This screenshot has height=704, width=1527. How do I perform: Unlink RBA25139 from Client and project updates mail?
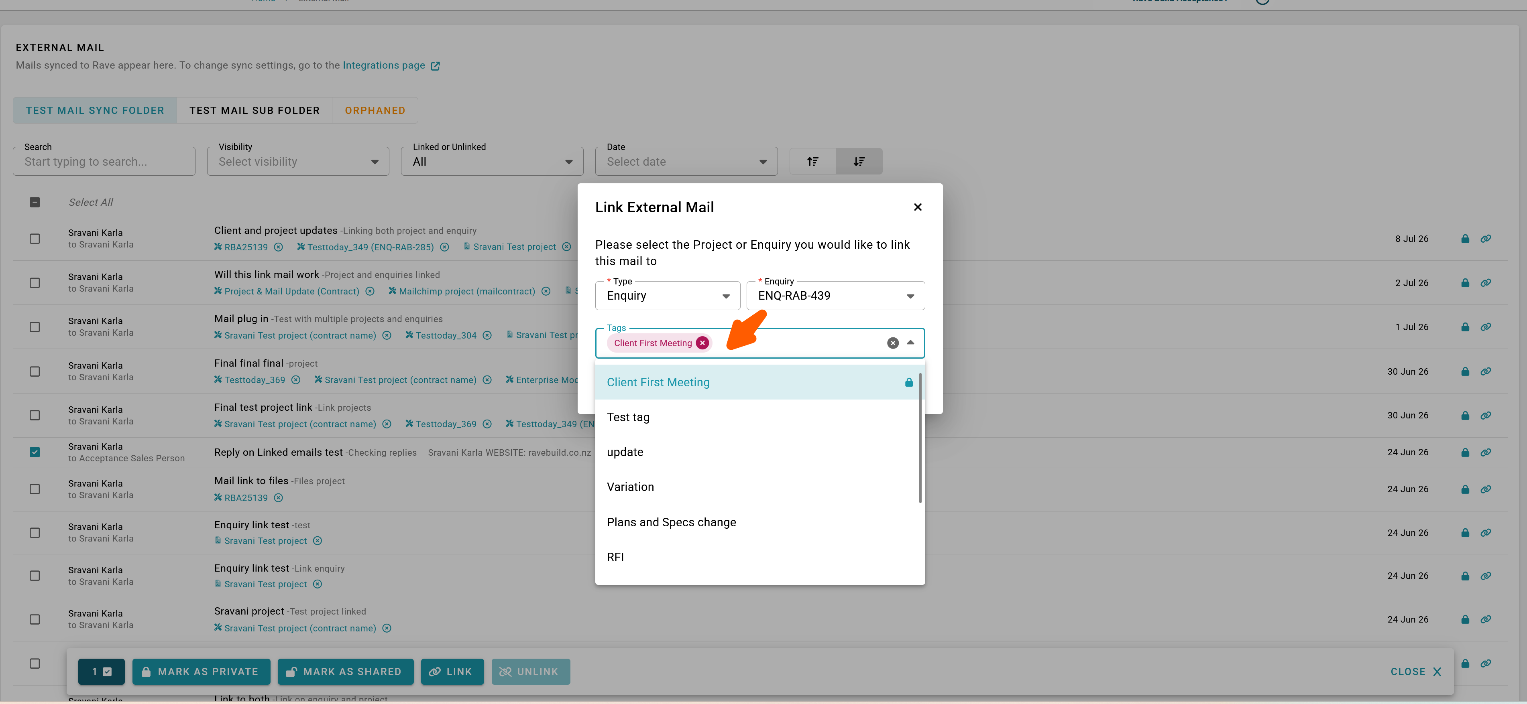point(278,247)
